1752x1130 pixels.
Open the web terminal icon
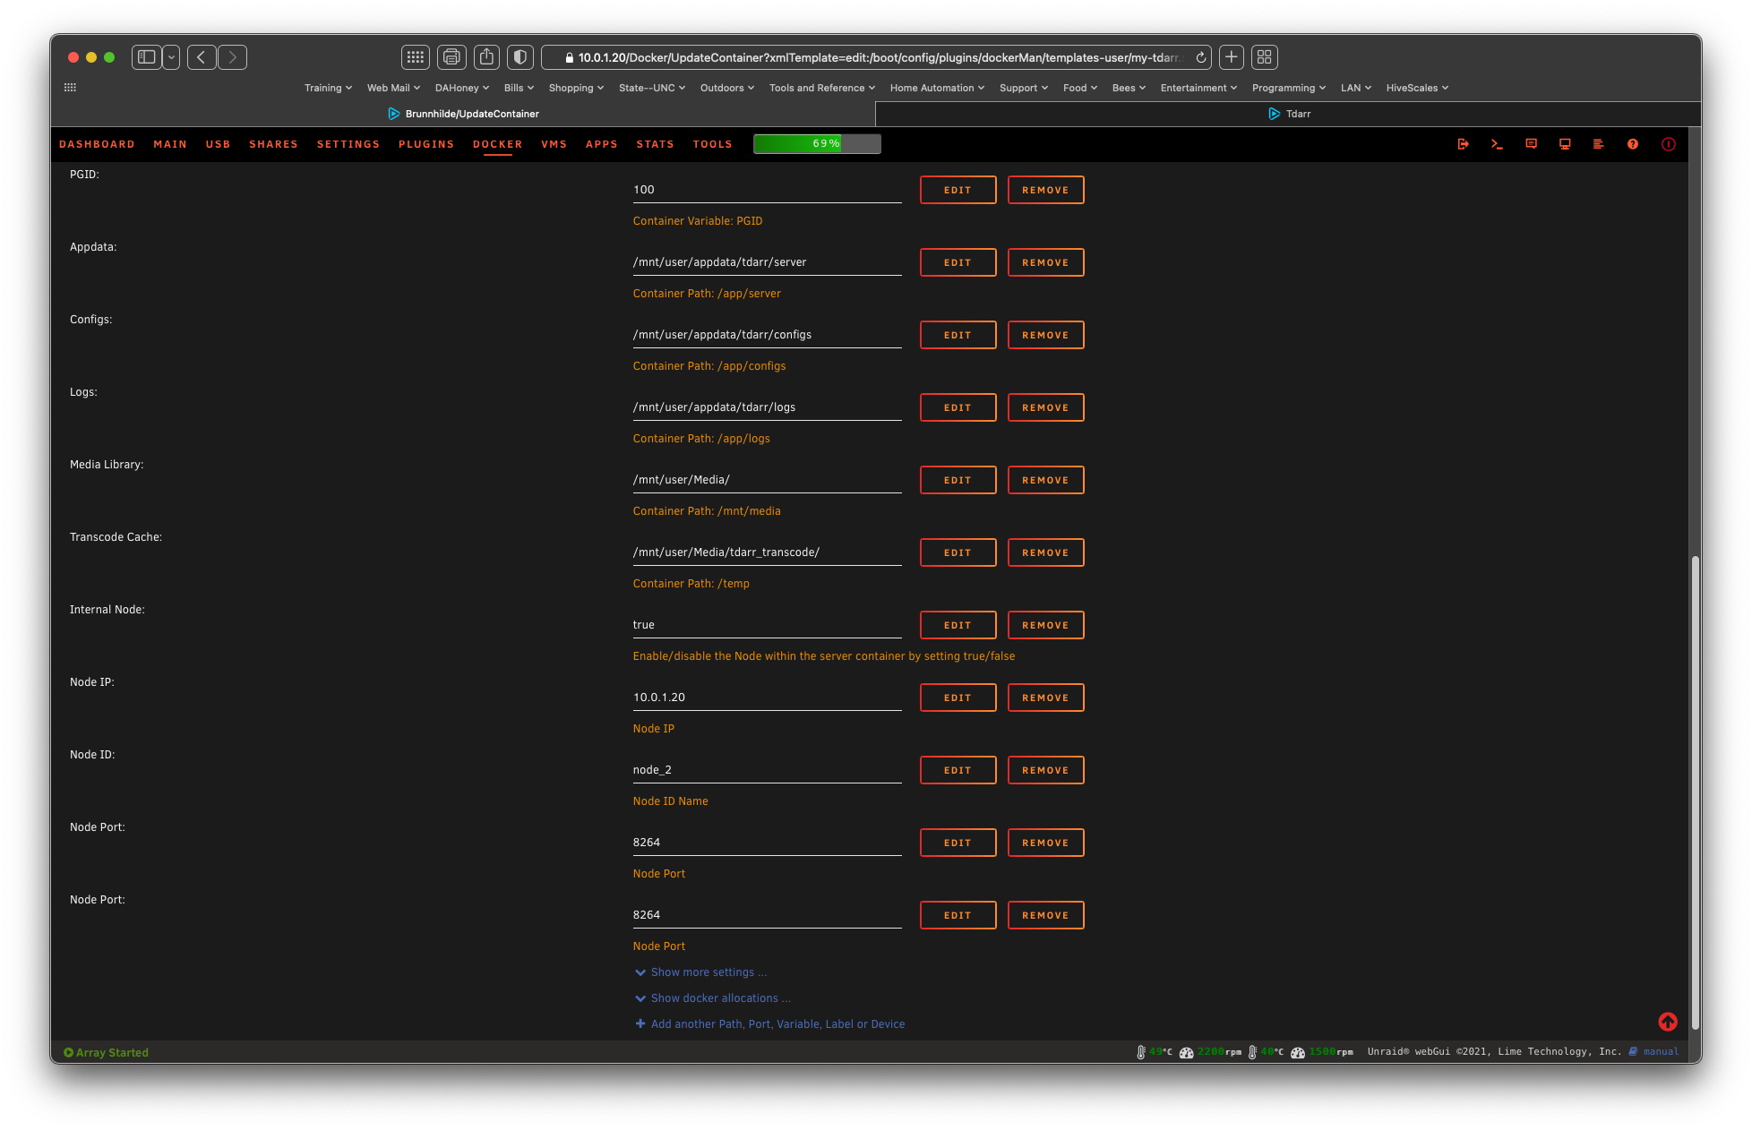[1497, 144]
